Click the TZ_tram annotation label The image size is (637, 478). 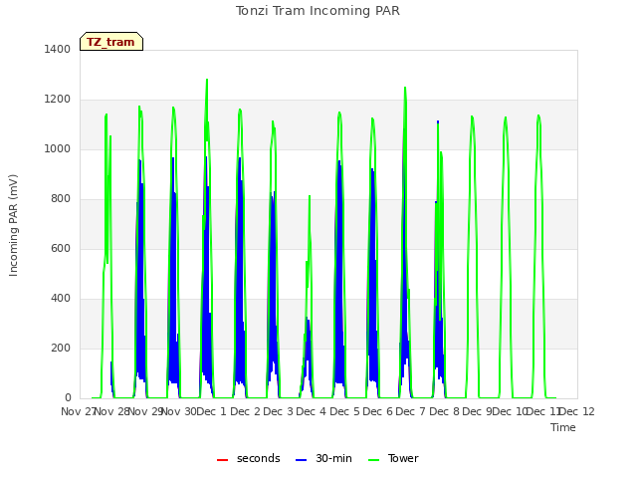[x=111, y=42]
